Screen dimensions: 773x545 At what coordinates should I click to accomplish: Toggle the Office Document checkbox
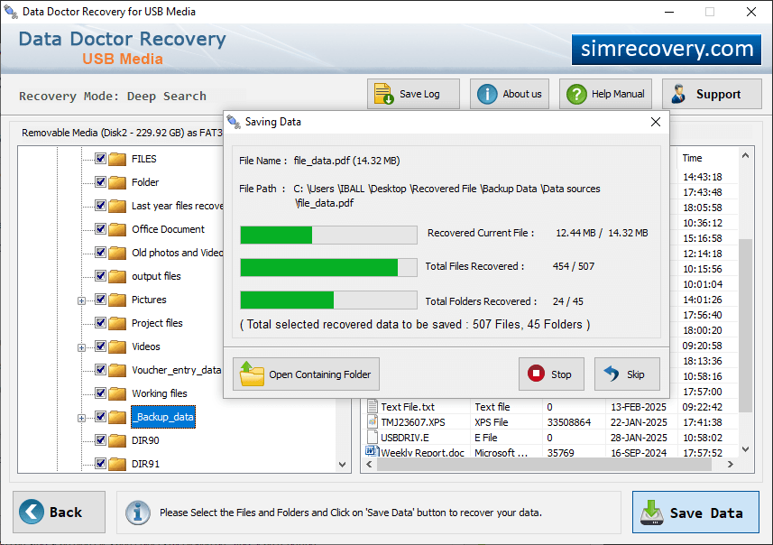pos(100,229)
